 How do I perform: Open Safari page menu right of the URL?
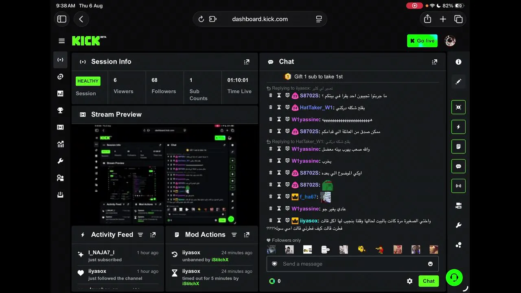[x=319, y=19]
